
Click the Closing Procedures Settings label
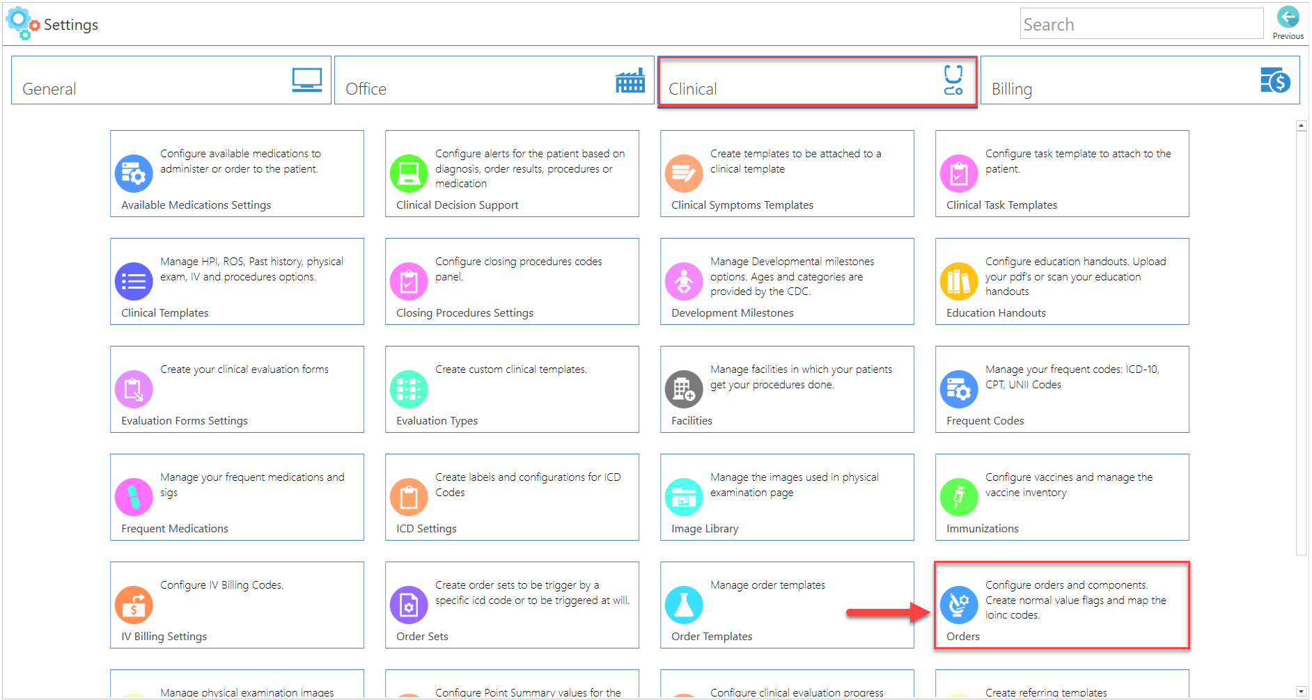464,313
